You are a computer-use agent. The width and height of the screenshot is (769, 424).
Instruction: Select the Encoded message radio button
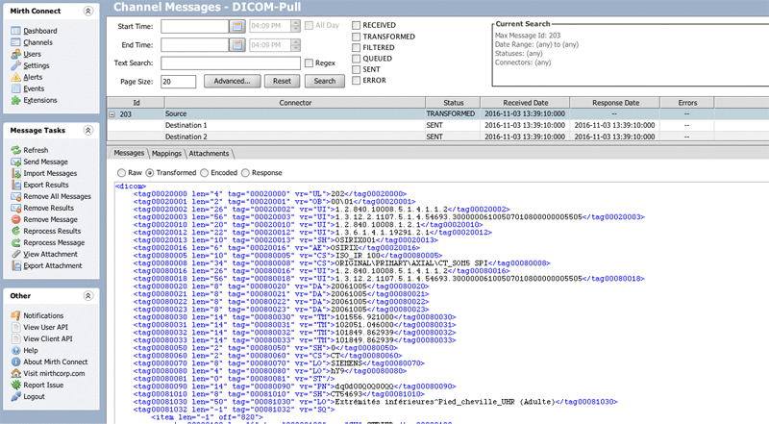[x=204, y=173]
